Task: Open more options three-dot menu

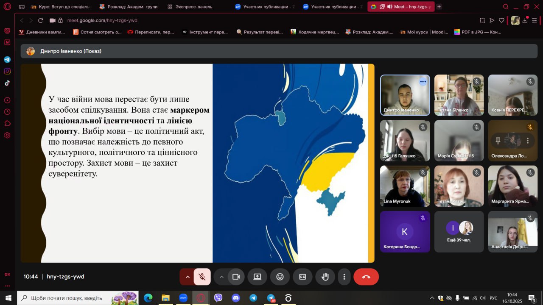Action: (344, 277)
